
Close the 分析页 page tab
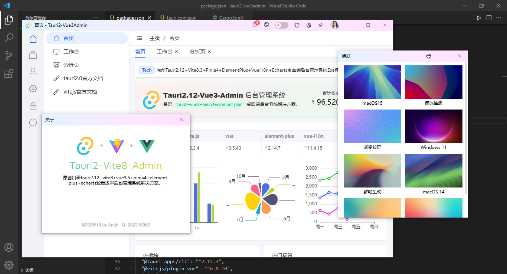(209, 52)
